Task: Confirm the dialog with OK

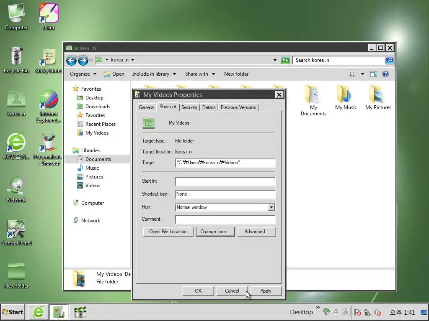Action: click(198, 291)
